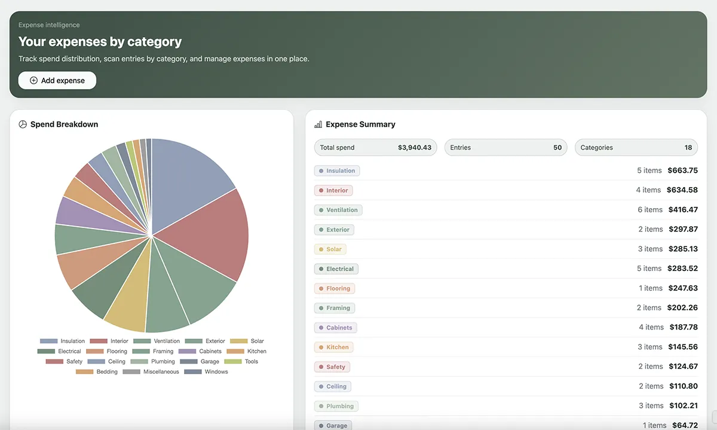Toggle Kitchen legend entry in chart
This screenshot has height=430, width=717.
246,351
